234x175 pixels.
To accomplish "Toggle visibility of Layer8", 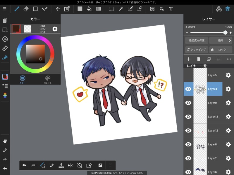I will point(188,144).
